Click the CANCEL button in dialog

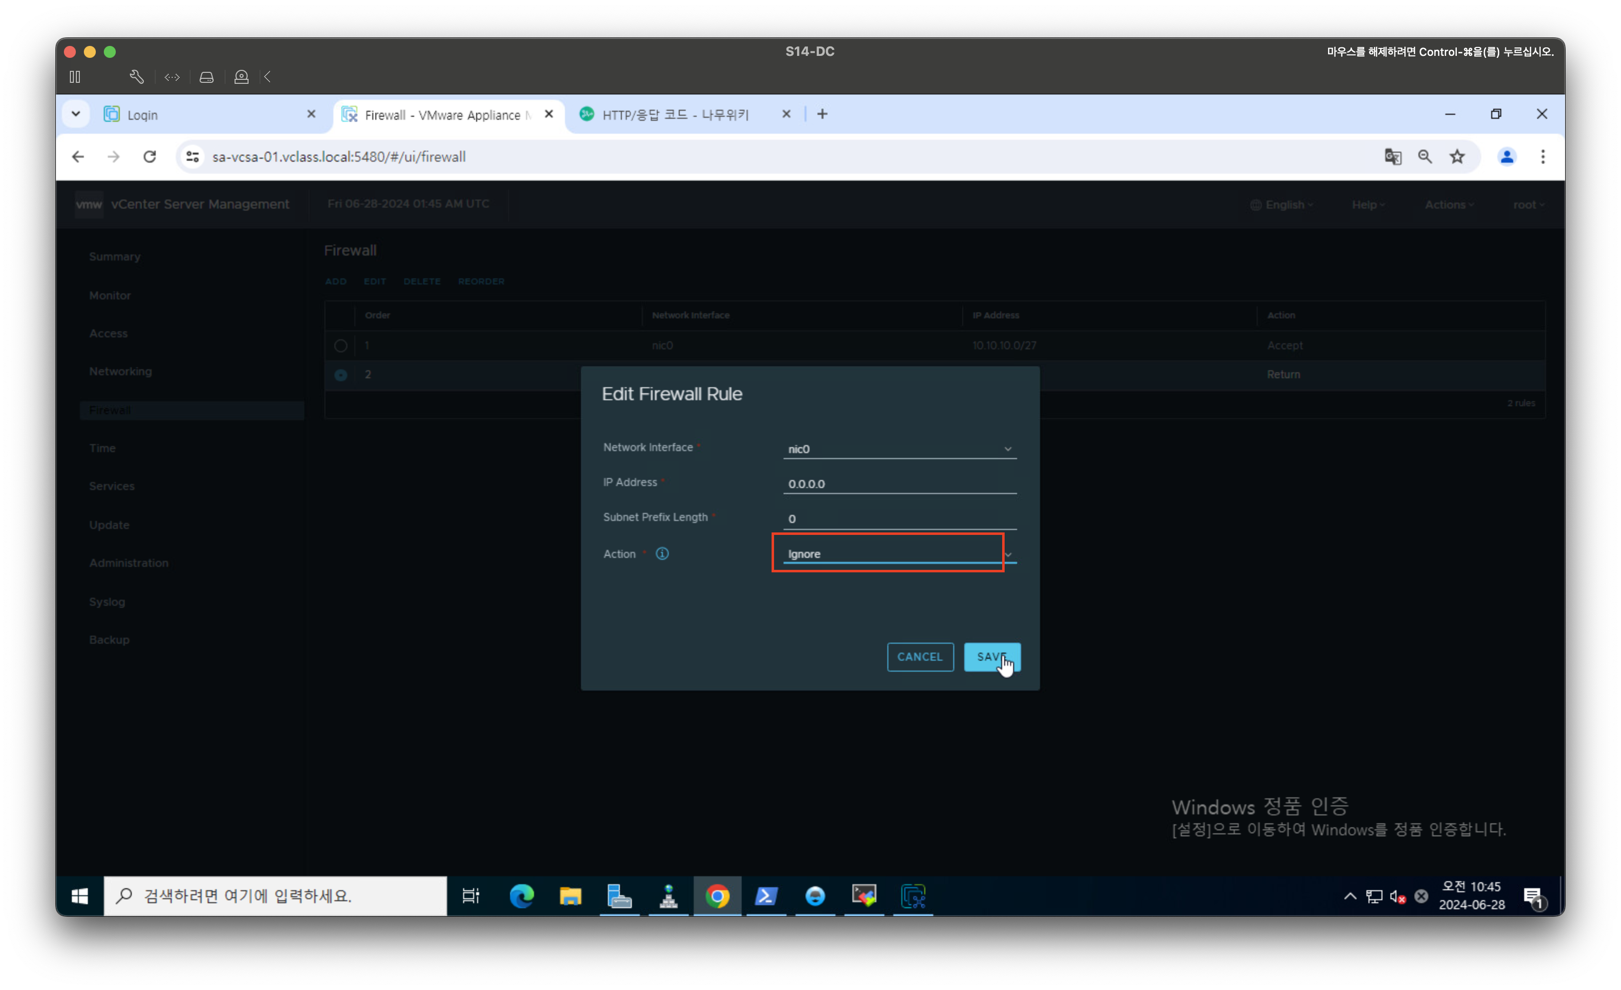click(920, 657)
